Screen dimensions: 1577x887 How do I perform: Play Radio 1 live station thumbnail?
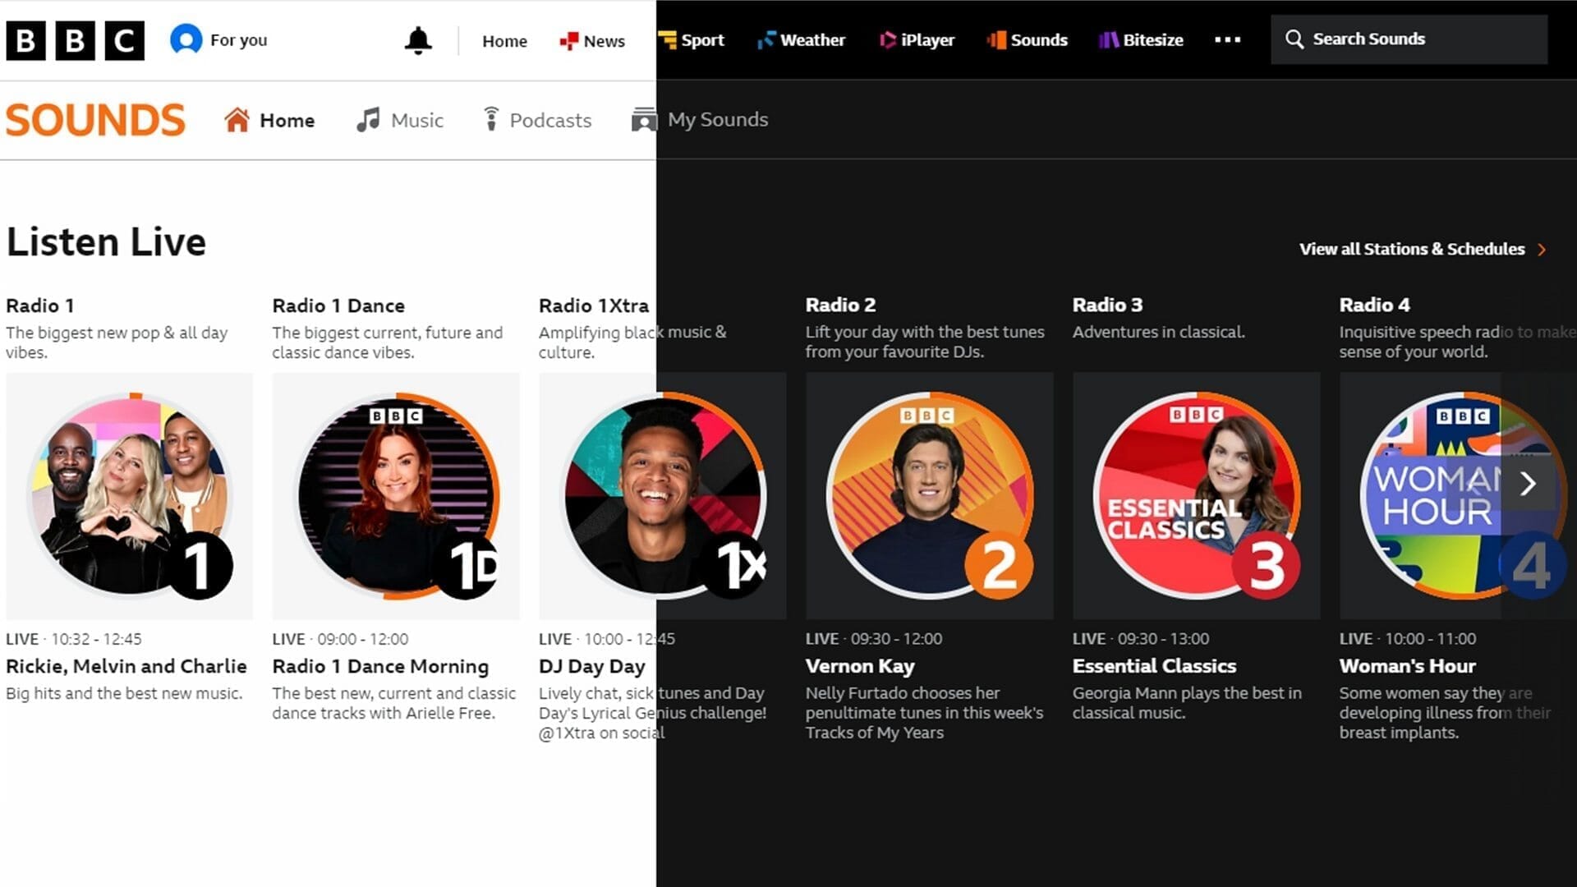point(130,495)
